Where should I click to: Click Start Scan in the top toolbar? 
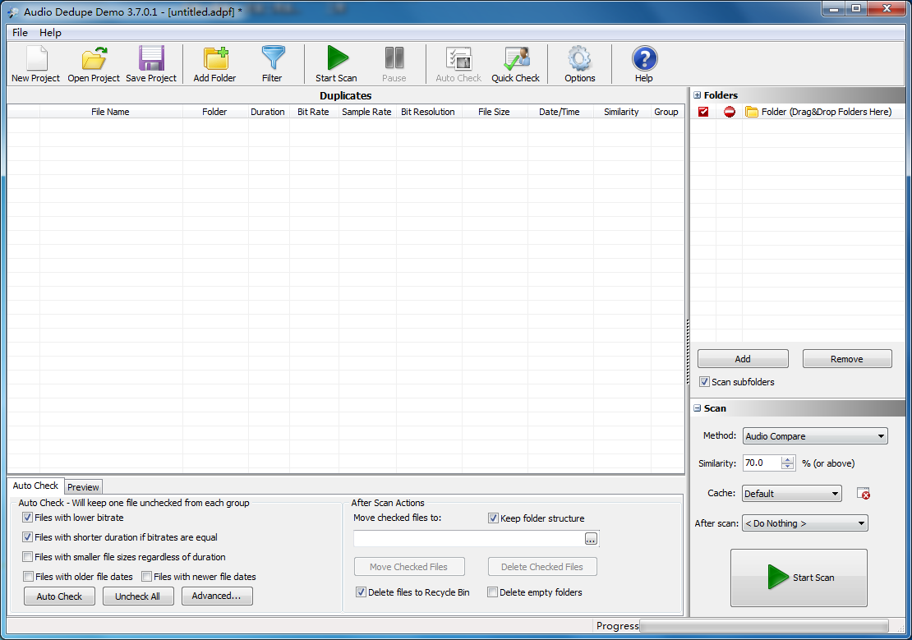pyautogui.click(x=336, y=64)
